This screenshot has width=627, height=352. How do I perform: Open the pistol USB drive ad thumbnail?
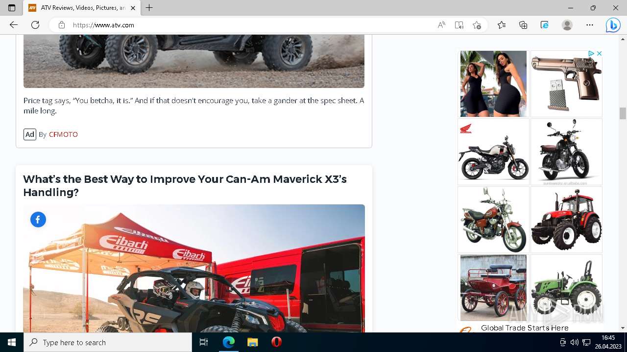click(566, 84)
